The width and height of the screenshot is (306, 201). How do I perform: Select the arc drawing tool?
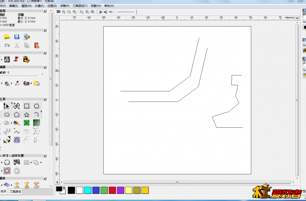coord(36,115)
